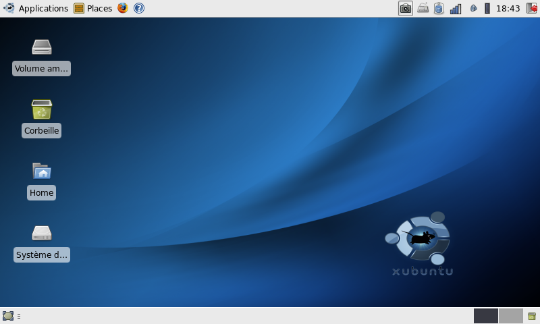
Task: Open the help launcher with question mark
Action: 139,8
